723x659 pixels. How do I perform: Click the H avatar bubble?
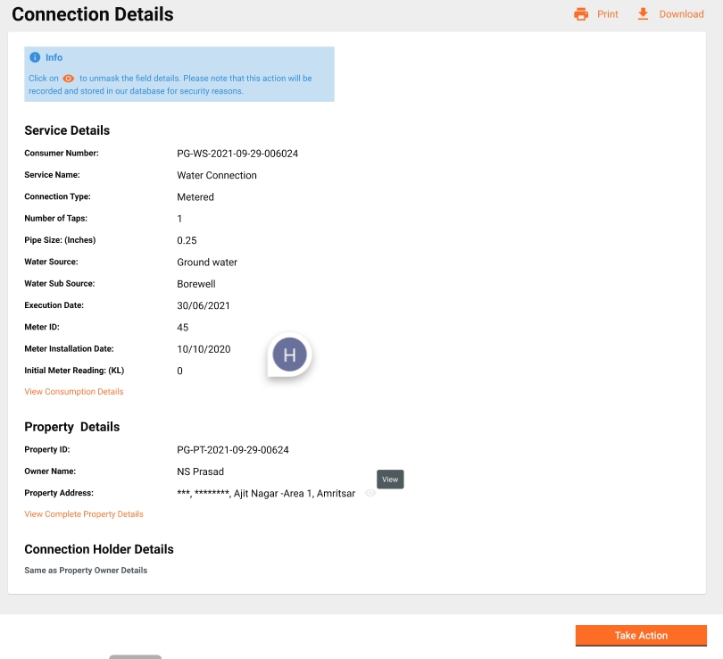pyautogui.click(x=289, y=355)
